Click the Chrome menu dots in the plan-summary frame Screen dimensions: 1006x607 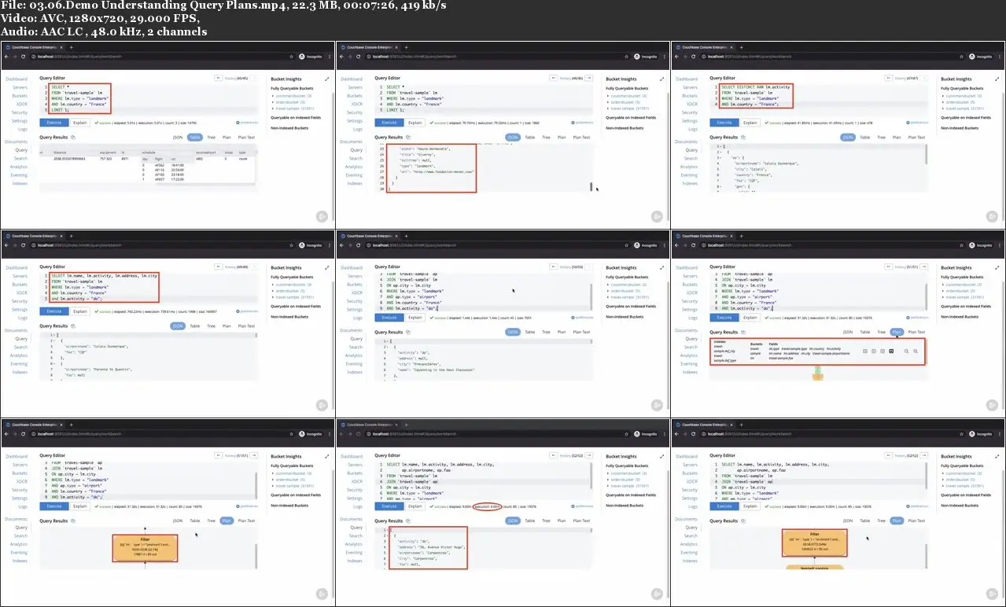[x=1000, y=245]
